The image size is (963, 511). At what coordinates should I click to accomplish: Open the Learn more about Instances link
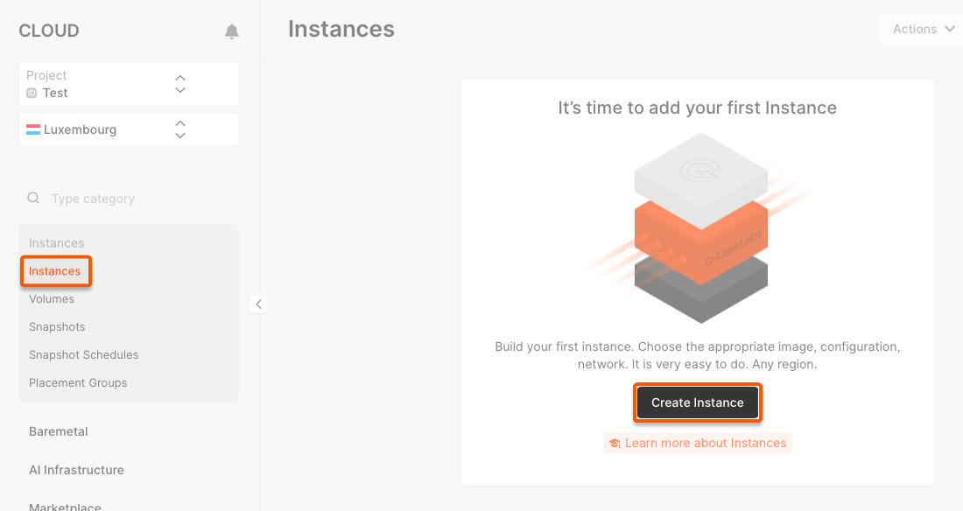(705, 443)
